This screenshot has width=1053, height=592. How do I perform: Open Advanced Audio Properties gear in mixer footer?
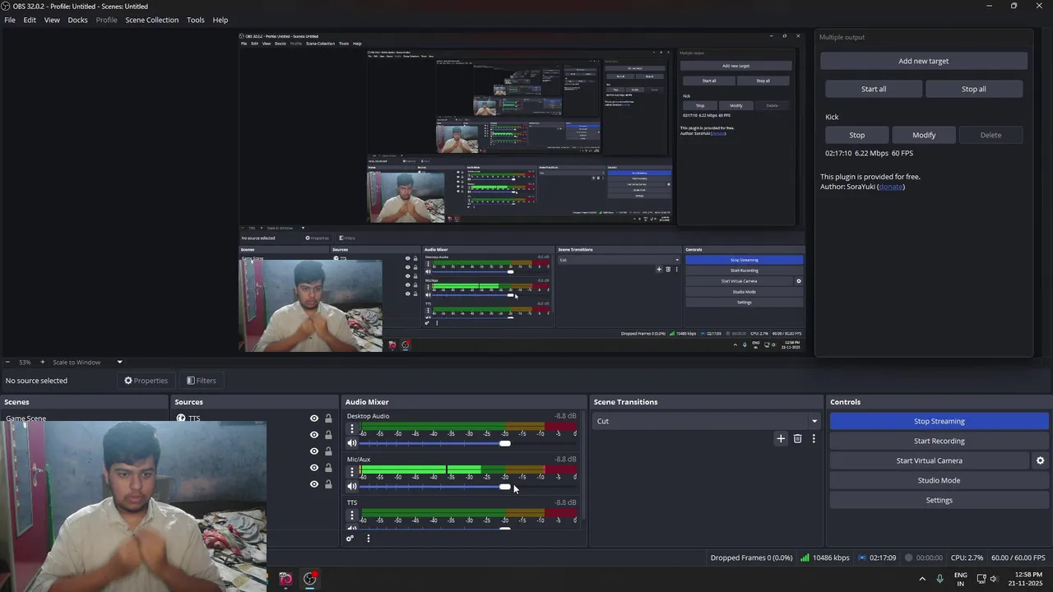350,539
